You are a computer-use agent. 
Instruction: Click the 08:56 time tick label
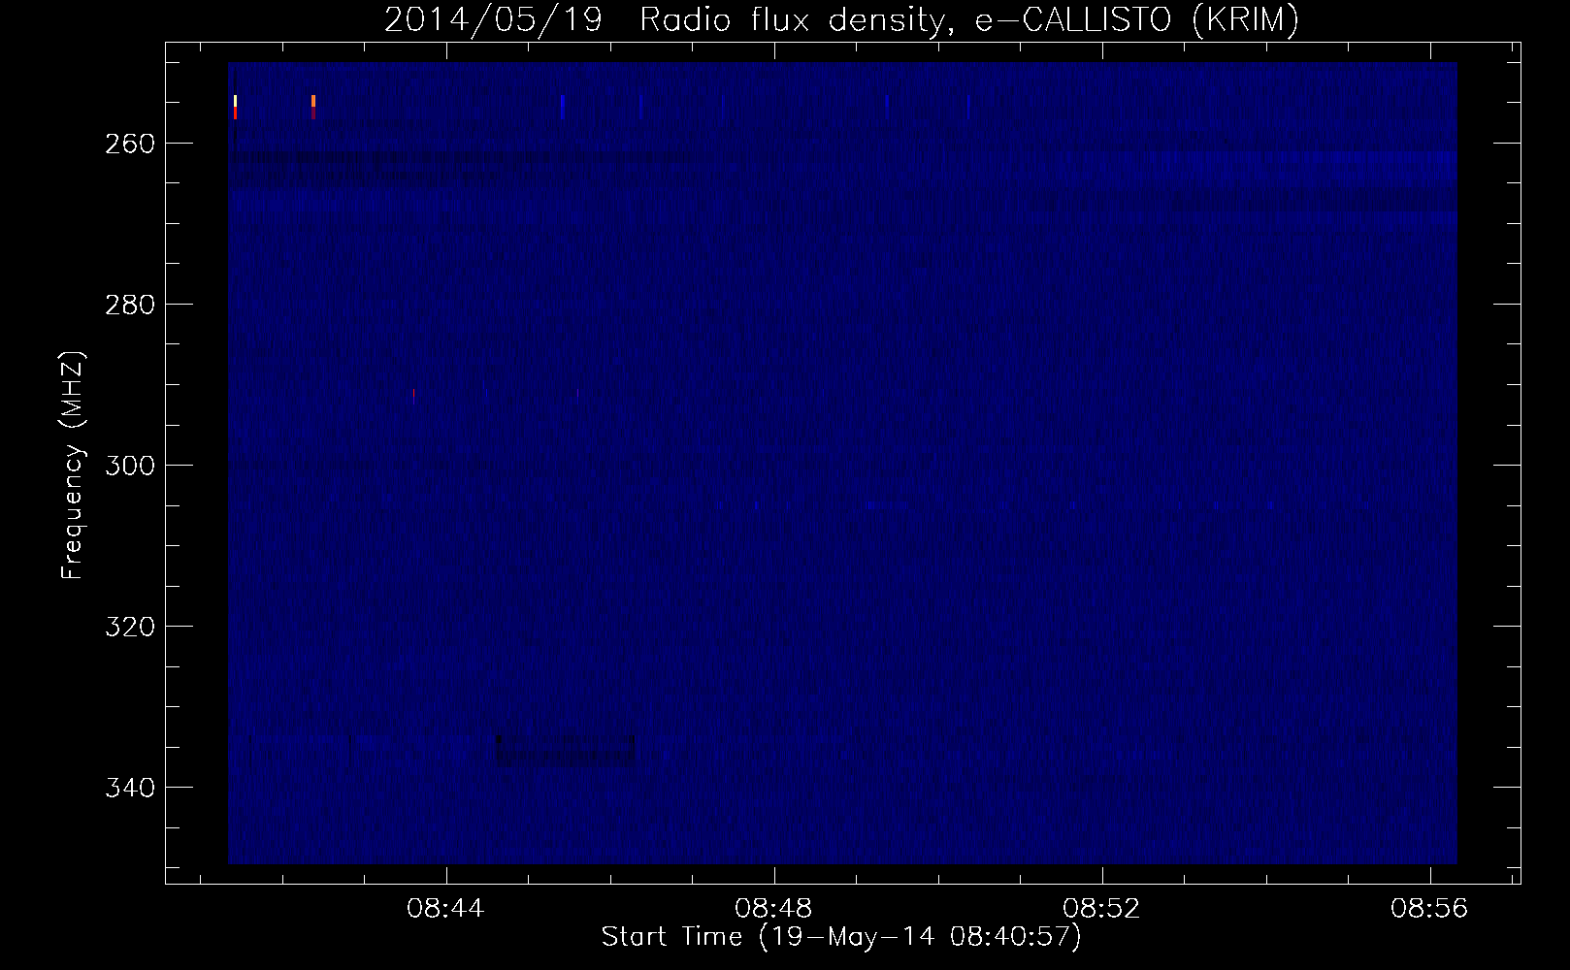(x=1429, y=909)
